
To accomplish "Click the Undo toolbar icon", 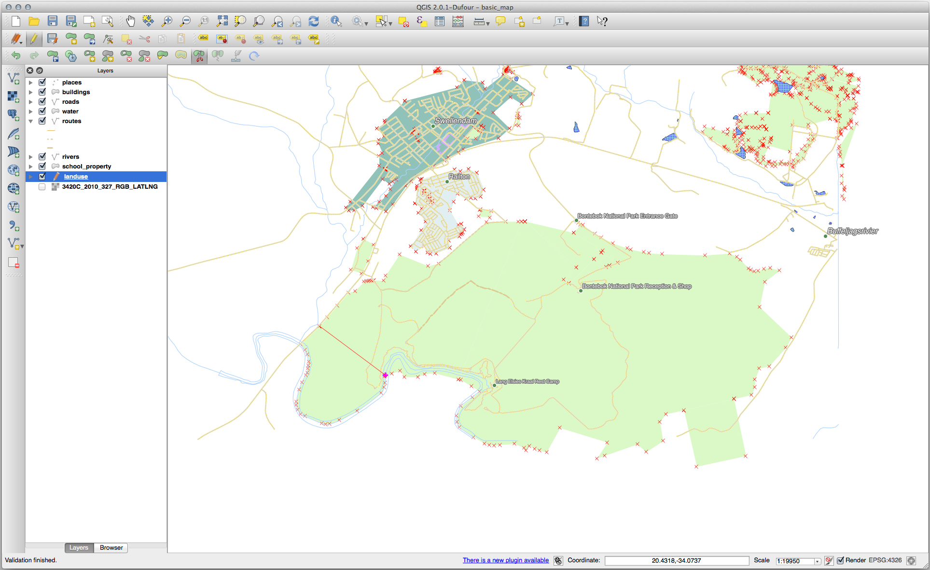I will coord(16,56).
